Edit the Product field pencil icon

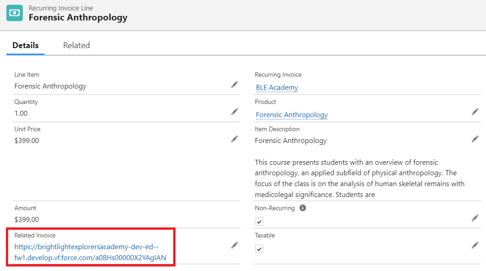(x=475, y=112)
